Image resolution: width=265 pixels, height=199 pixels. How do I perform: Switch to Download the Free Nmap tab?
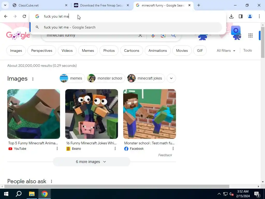[x=101, y=5]
